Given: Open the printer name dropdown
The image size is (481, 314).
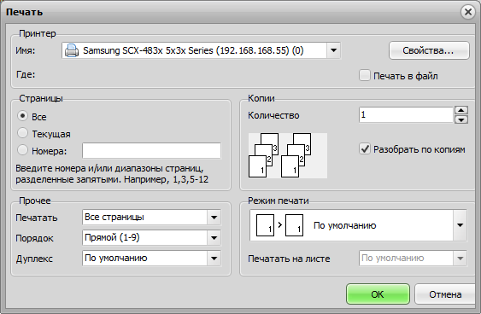Looking at the screenshot, I should click(x=333, y=50).
